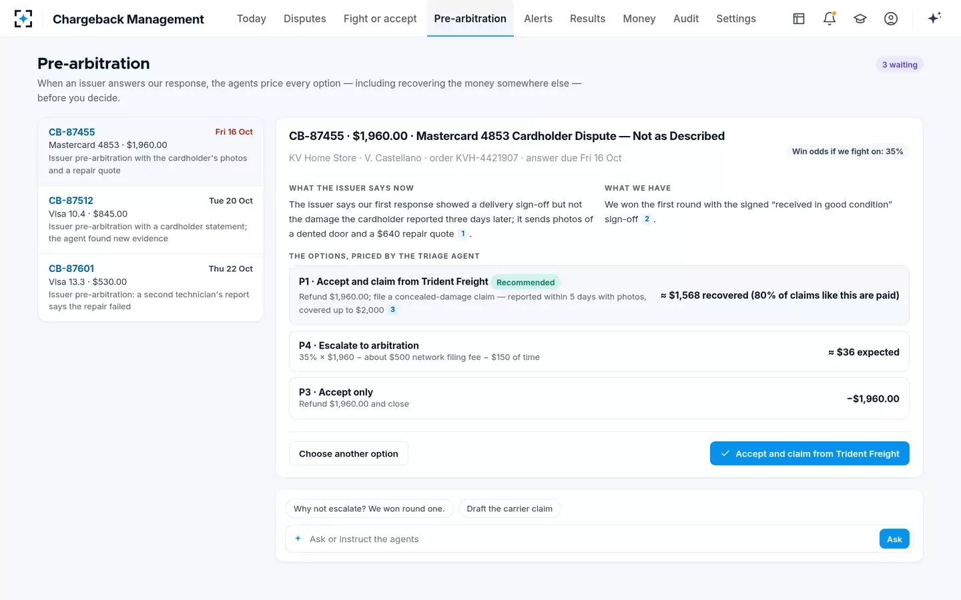This screenshot has height=600, width=961.
Task: Ask why not escalate suggestion chip
Action: pos(369,509)
